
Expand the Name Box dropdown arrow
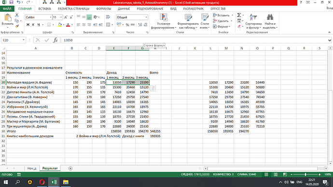click(23, 40)
